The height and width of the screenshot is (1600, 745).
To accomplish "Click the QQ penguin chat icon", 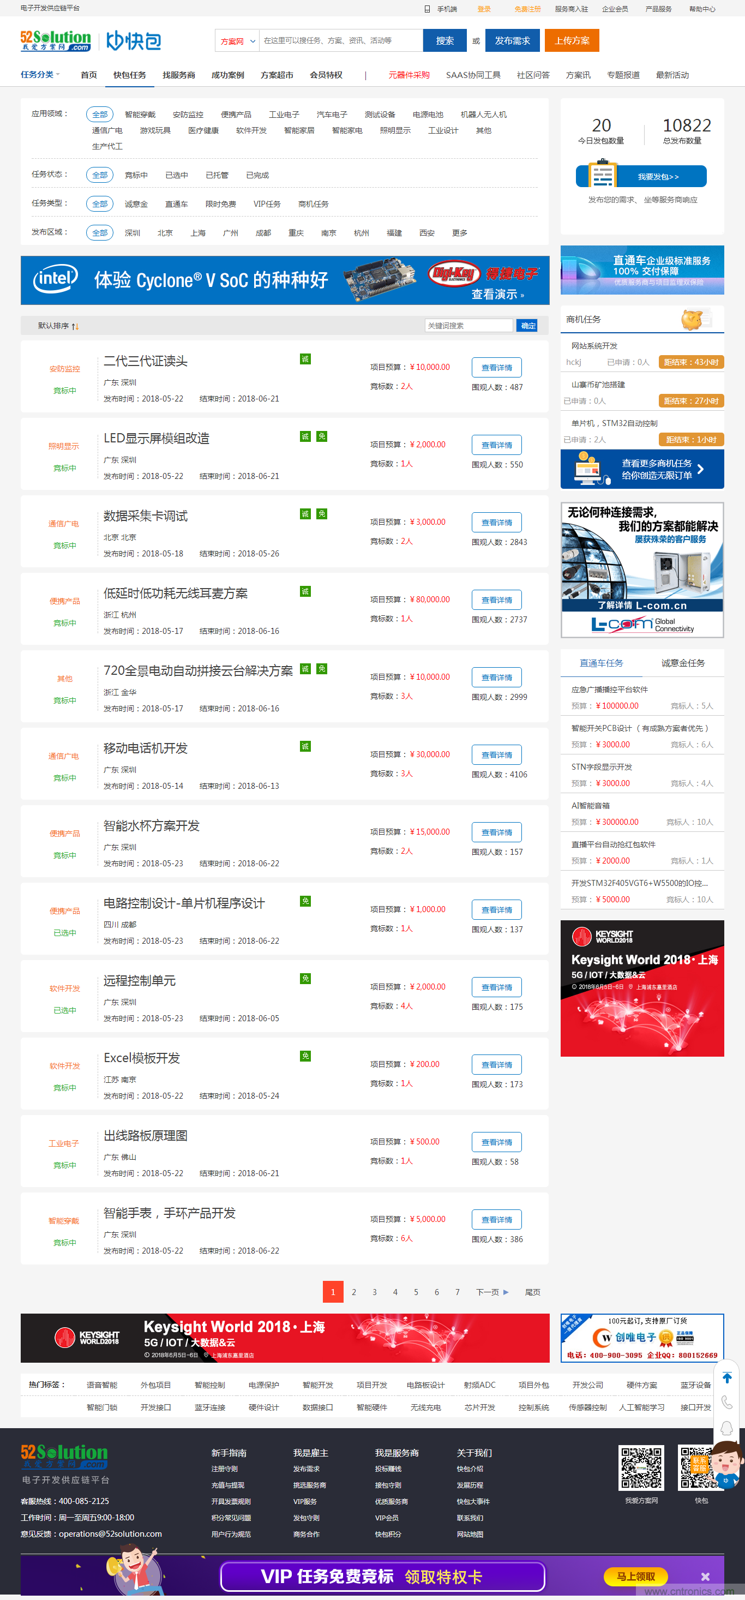I will coord(726,1428).
